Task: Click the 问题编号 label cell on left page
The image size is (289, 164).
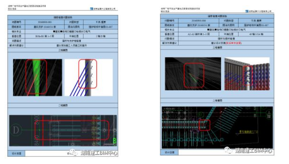Action: click(x=16, y=22)
